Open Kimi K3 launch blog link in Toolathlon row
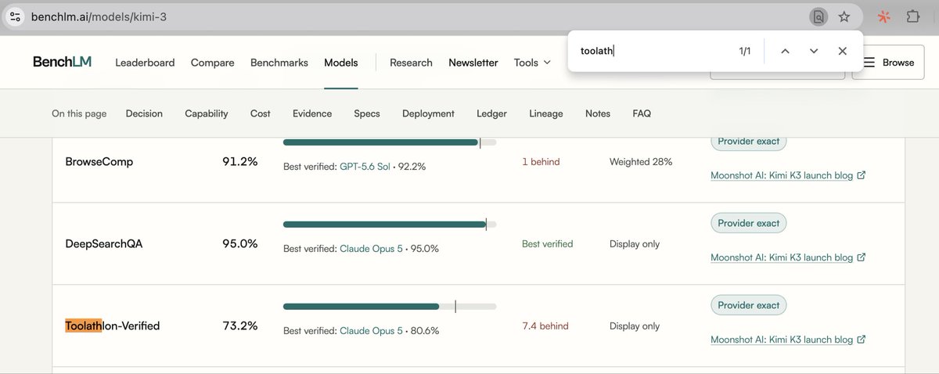Viewport: 939px width, 374px height. [788, 340]
